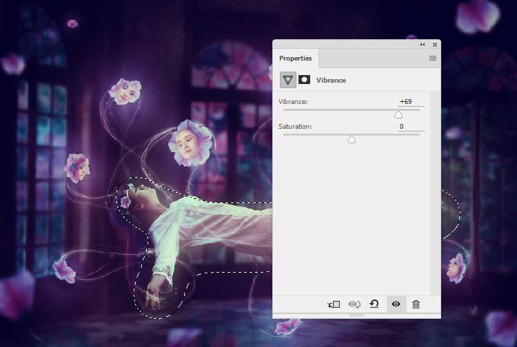
Task: Click the Vibrance label text
Action: 293,102
